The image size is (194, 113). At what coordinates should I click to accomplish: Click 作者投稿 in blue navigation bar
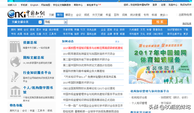click(x=68, y=30)
